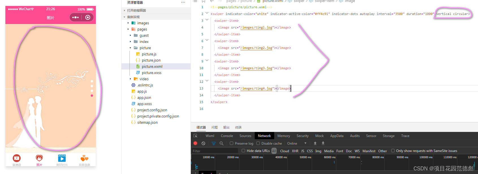Click the network Filter text field

tap(215, 151)
